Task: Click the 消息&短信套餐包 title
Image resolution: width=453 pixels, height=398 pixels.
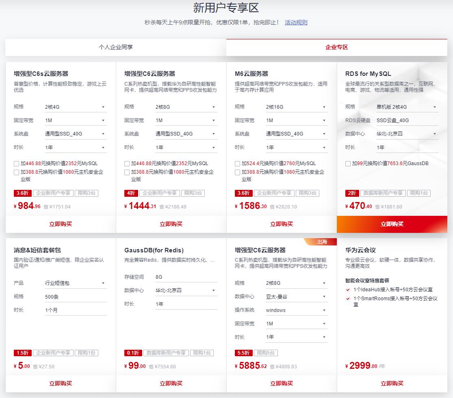Action: coord(37,250)
